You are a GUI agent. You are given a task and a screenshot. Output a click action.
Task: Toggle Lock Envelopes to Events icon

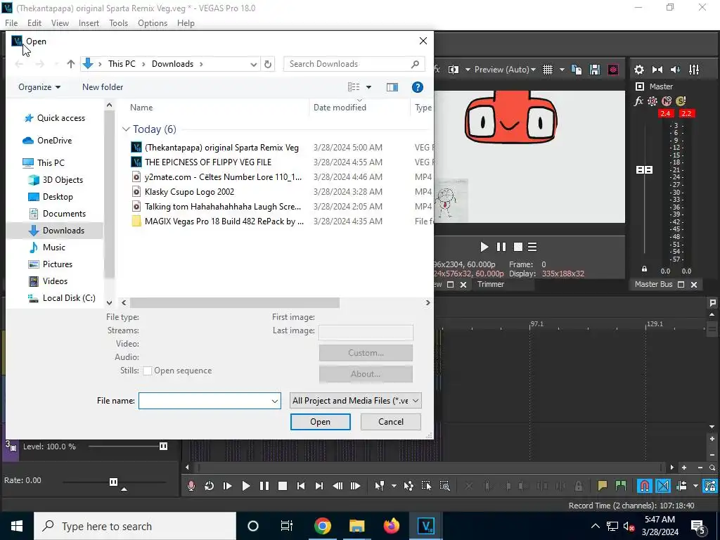(710, 486)
